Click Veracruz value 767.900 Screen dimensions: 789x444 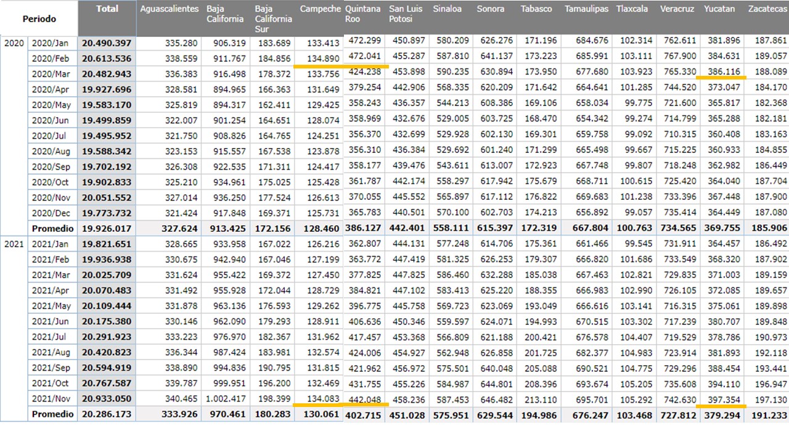pyautogui.click(x=681, y=56)
